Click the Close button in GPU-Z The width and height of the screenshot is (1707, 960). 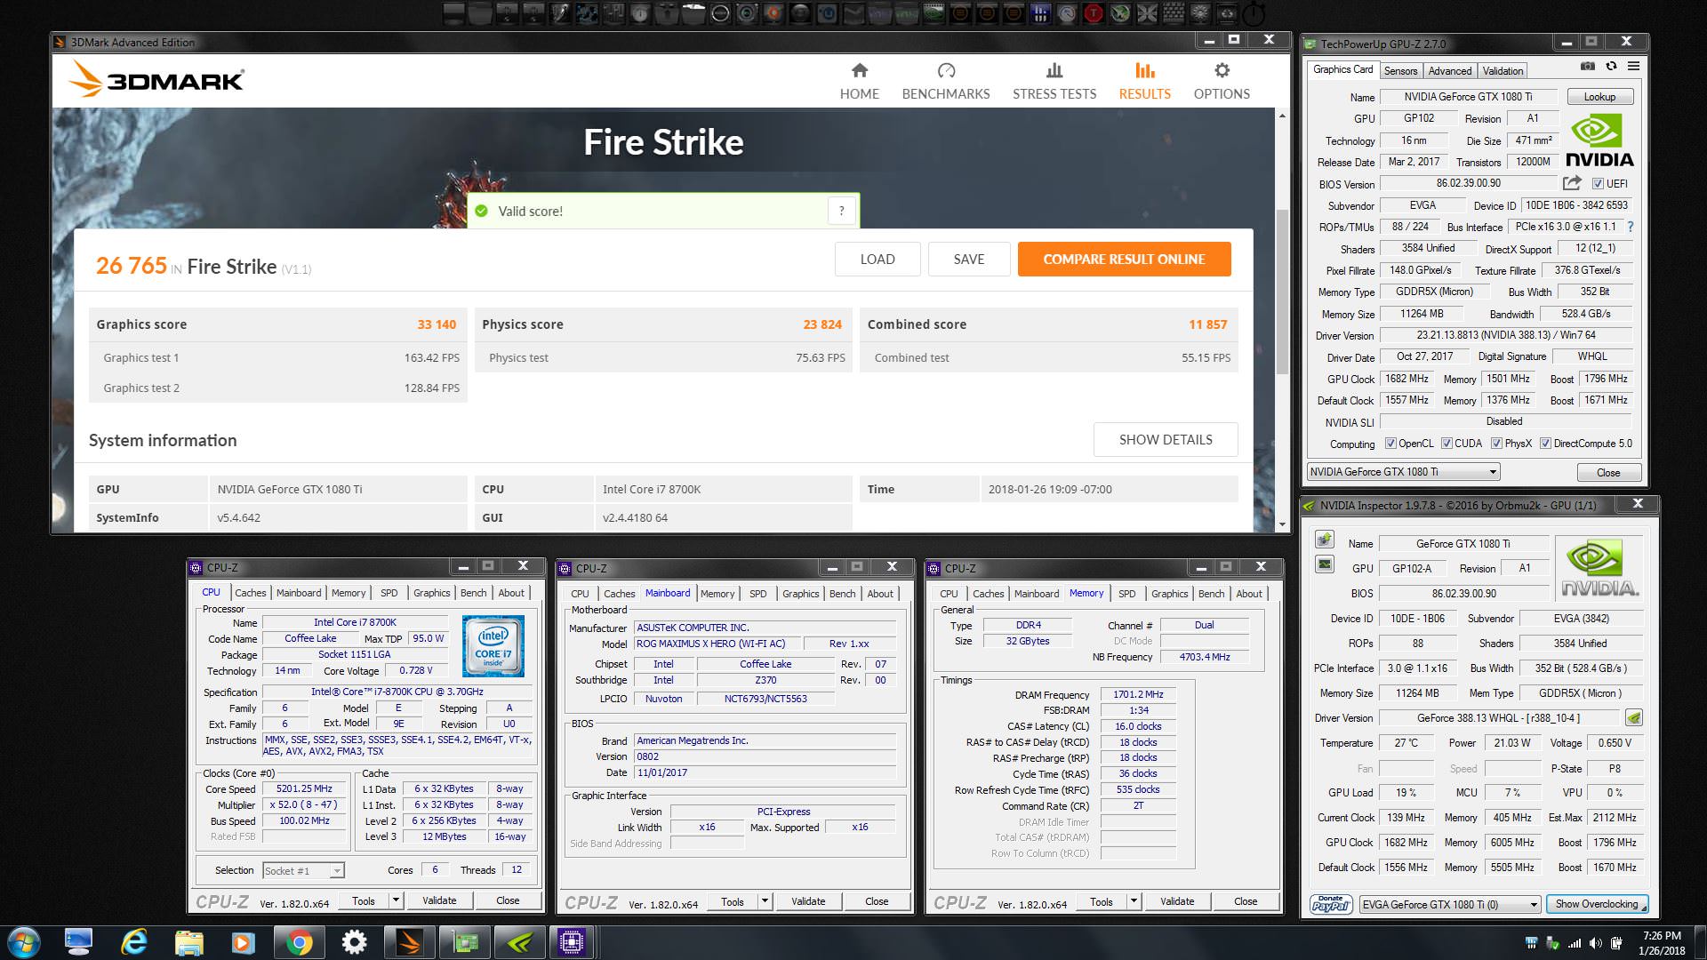click(x=1607, y=472)
